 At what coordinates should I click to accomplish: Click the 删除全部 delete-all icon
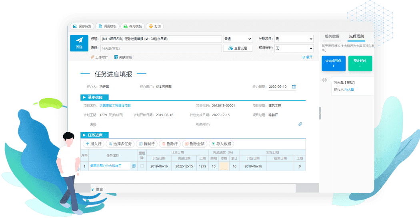[x=187, y=144]
